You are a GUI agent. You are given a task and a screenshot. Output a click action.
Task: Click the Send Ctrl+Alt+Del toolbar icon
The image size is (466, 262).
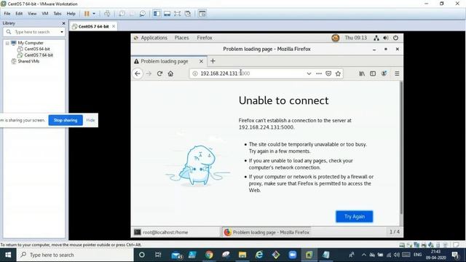[x=107, y=14]
